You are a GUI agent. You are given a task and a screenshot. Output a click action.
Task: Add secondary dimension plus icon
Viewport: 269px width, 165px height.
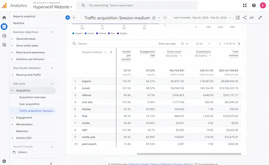pos(111,52)
